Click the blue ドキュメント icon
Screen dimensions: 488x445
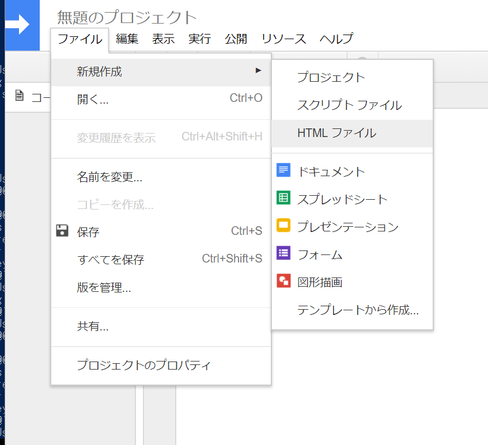[x=283, y=170]
